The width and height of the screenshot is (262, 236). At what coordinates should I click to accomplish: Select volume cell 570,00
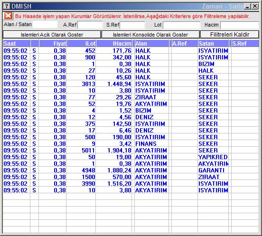coord(122,177)
